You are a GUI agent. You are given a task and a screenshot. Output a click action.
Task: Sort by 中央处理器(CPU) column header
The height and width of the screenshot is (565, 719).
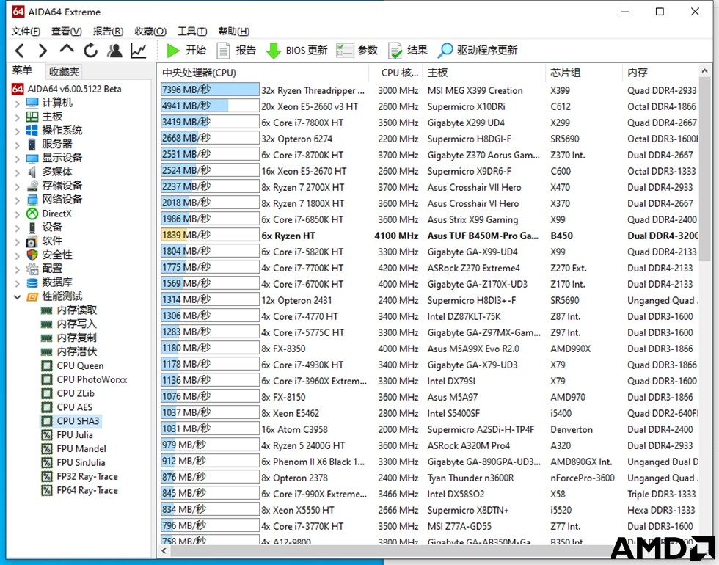[263, 73]
